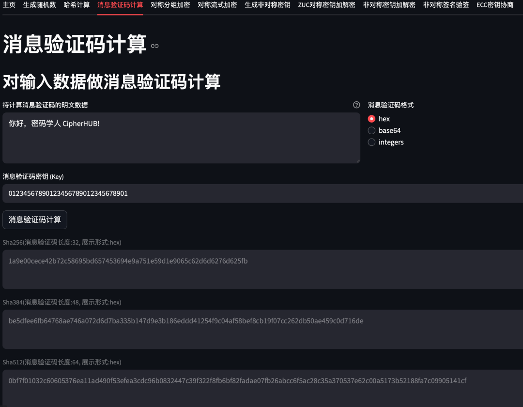523x407 pixels.
Task: Open the 主页 tab
Action: [x=9, y=5]
